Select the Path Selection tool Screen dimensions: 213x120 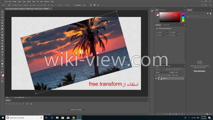click(x=2, y=58)
